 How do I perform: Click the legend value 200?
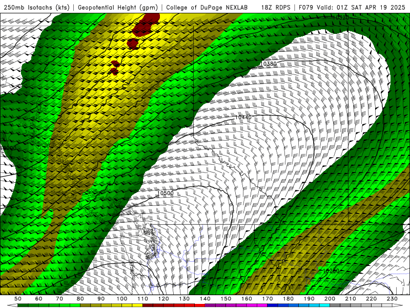coord(330,299)
